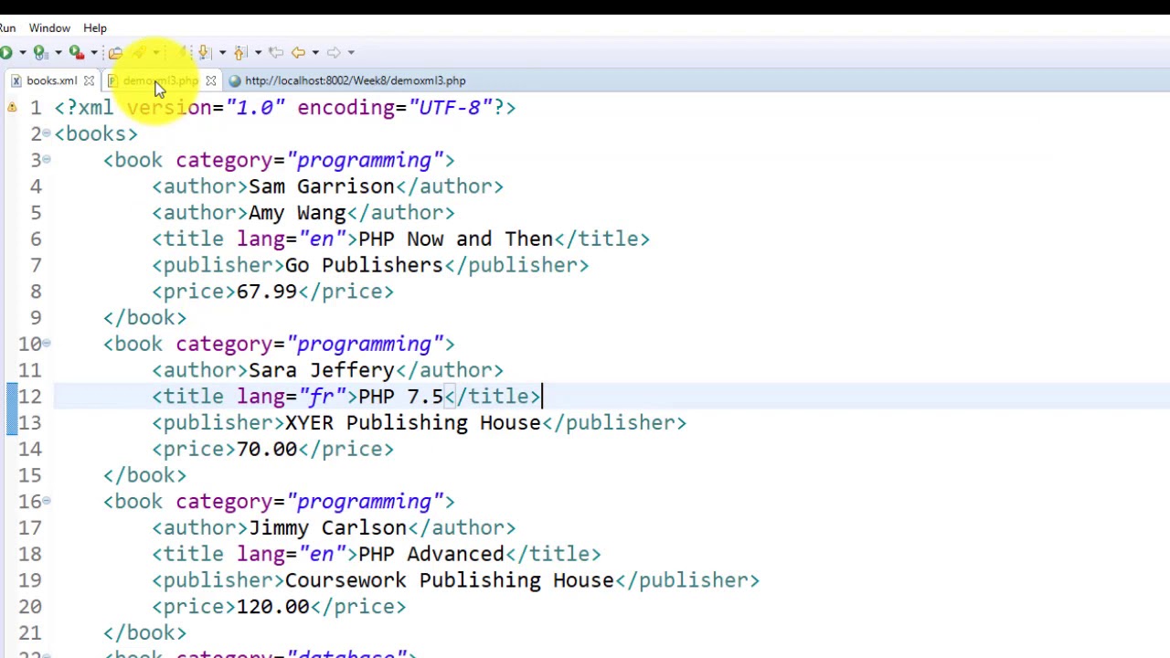Click author name Sam Garrison

click(x=321, y=186)
